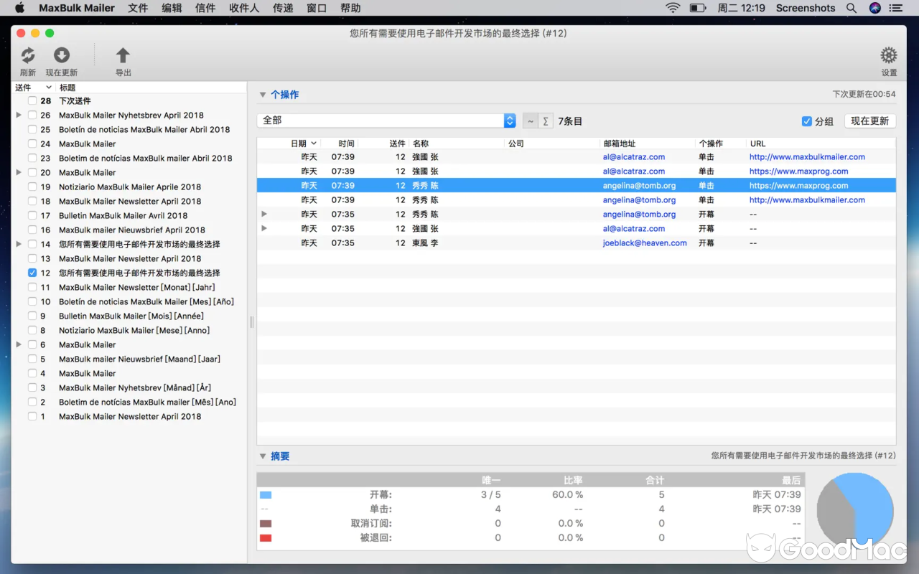919x574 pixels.
Task: Click the 导出 (export) toolbar icon
Action: (x=122, y=55)
